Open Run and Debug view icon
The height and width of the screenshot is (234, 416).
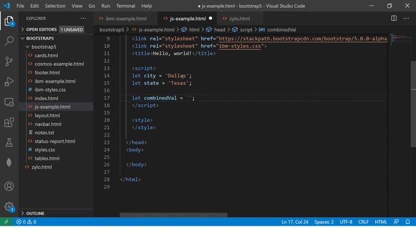pos(9,82)
